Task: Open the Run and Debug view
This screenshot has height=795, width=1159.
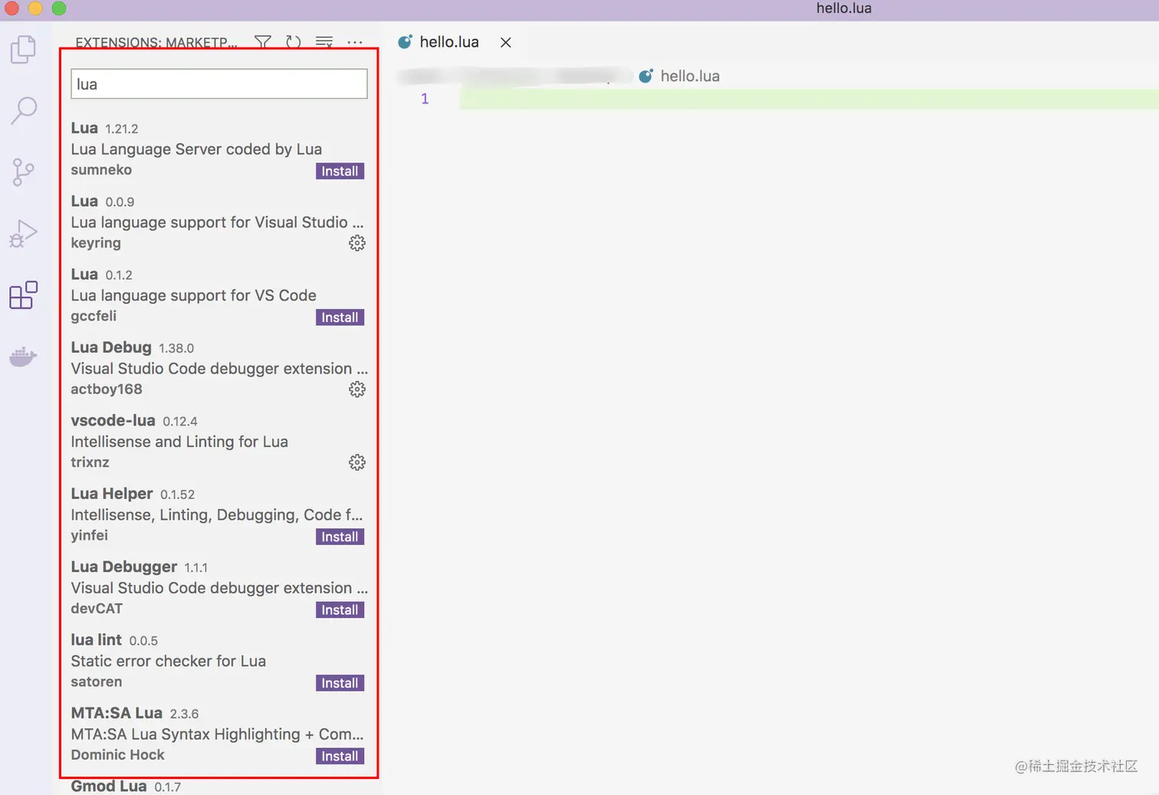Action: pyautogui.click(x=24, y=234)
